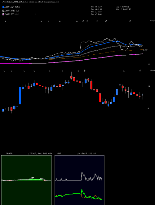Select the 'DOW ST: 9.68' legend text
The height and width of the screenshot is (205, 155).
pyautogui.click(x=12, y=7)
